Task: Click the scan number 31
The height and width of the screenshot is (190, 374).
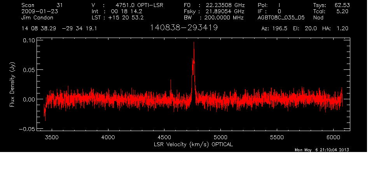Action: (59, 5)
